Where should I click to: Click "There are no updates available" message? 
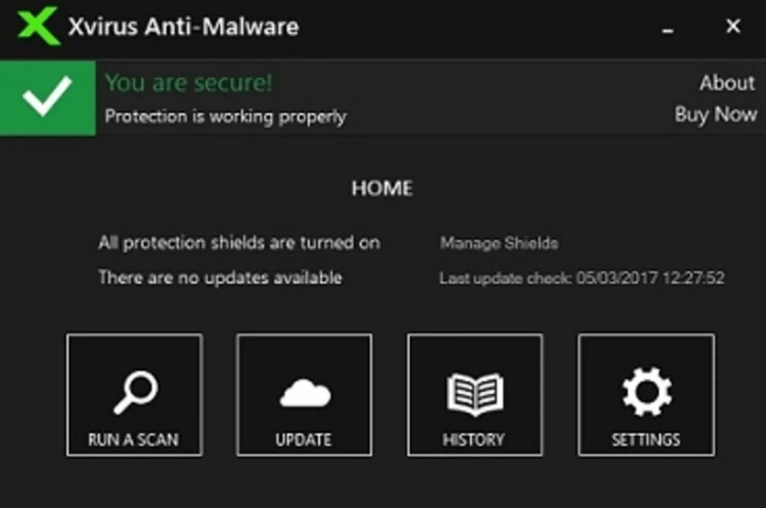(219, 277)
